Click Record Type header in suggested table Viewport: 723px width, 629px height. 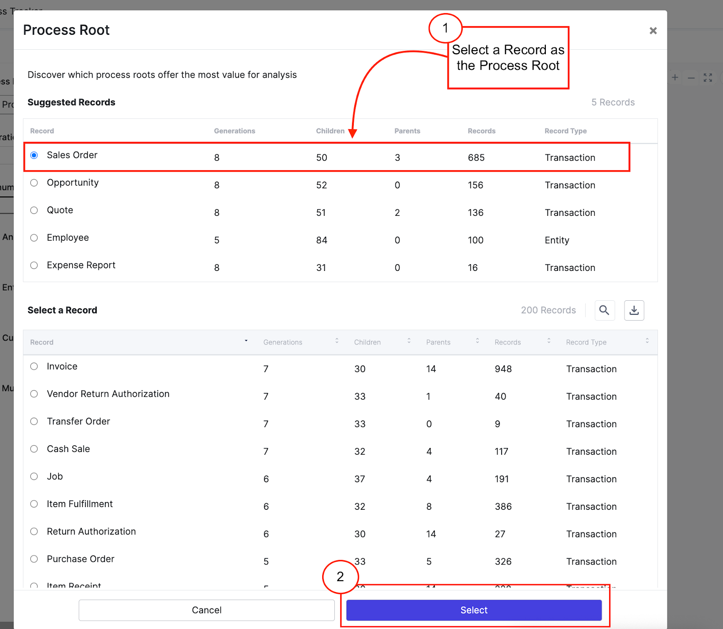(x=565, y=131)
